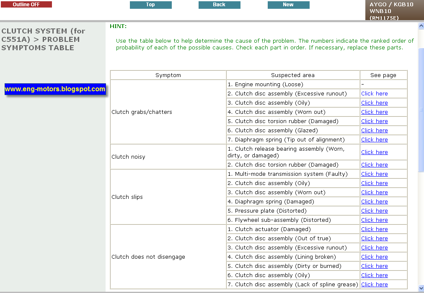Click the CLUTCH SYSTEM PROBLEM SYMPTOMS TABLE title
The width and height of the screenshot is (424, 293).
(43, 39)
